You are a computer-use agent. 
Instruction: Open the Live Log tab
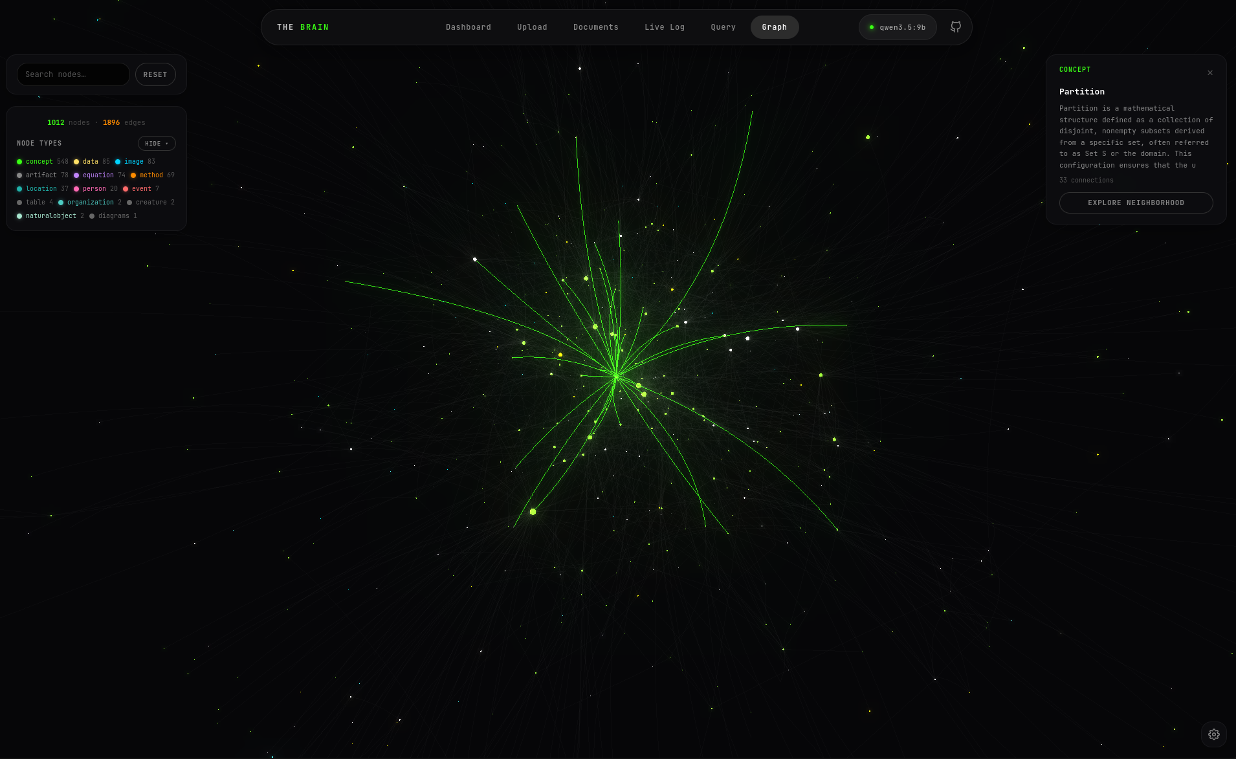[664, 27]
